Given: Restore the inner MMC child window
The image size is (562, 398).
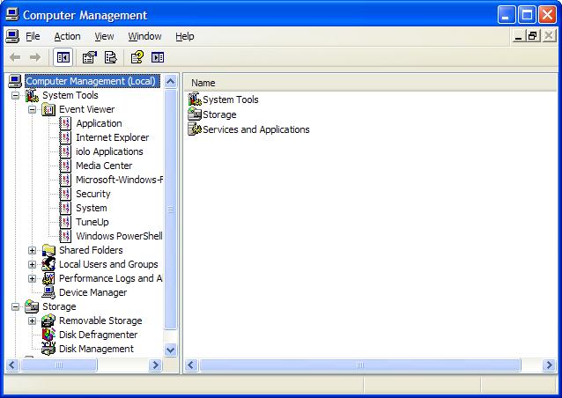Looking at the screenshot, I should click(533, 36).
